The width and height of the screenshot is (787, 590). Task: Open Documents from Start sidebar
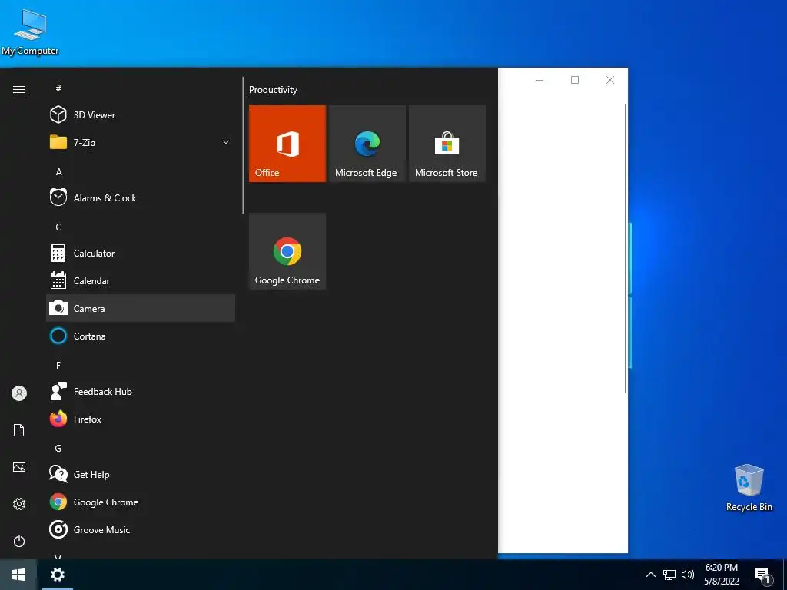click(x=19, y=430)
